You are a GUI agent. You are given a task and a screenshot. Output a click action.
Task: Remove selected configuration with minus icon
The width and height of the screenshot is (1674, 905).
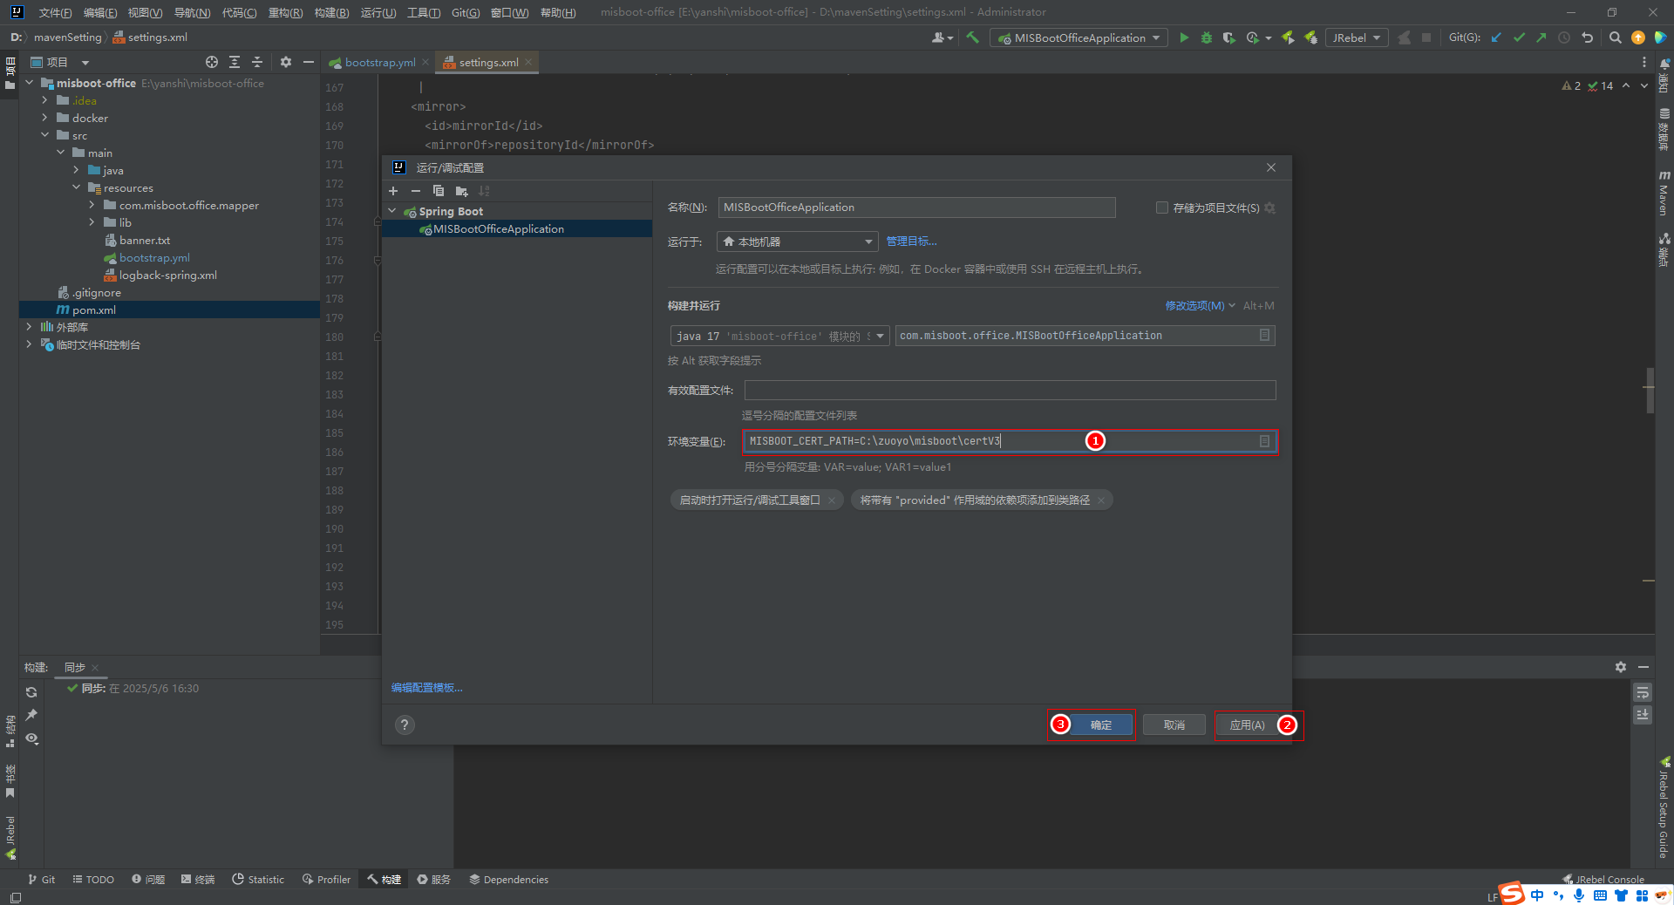416,191
